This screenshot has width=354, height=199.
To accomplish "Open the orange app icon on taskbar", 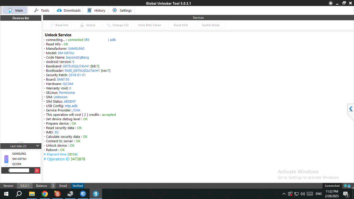I will point(58,194).
